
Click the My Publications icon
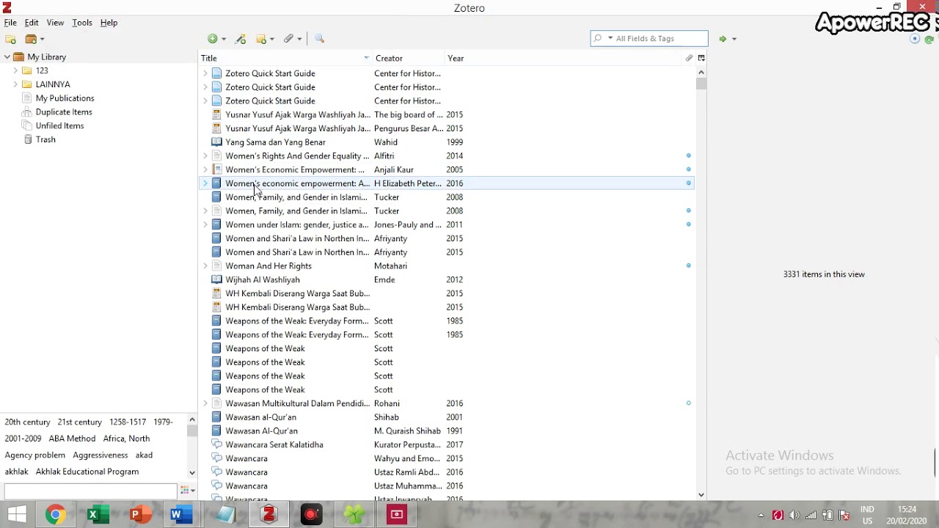coord(26,98)
